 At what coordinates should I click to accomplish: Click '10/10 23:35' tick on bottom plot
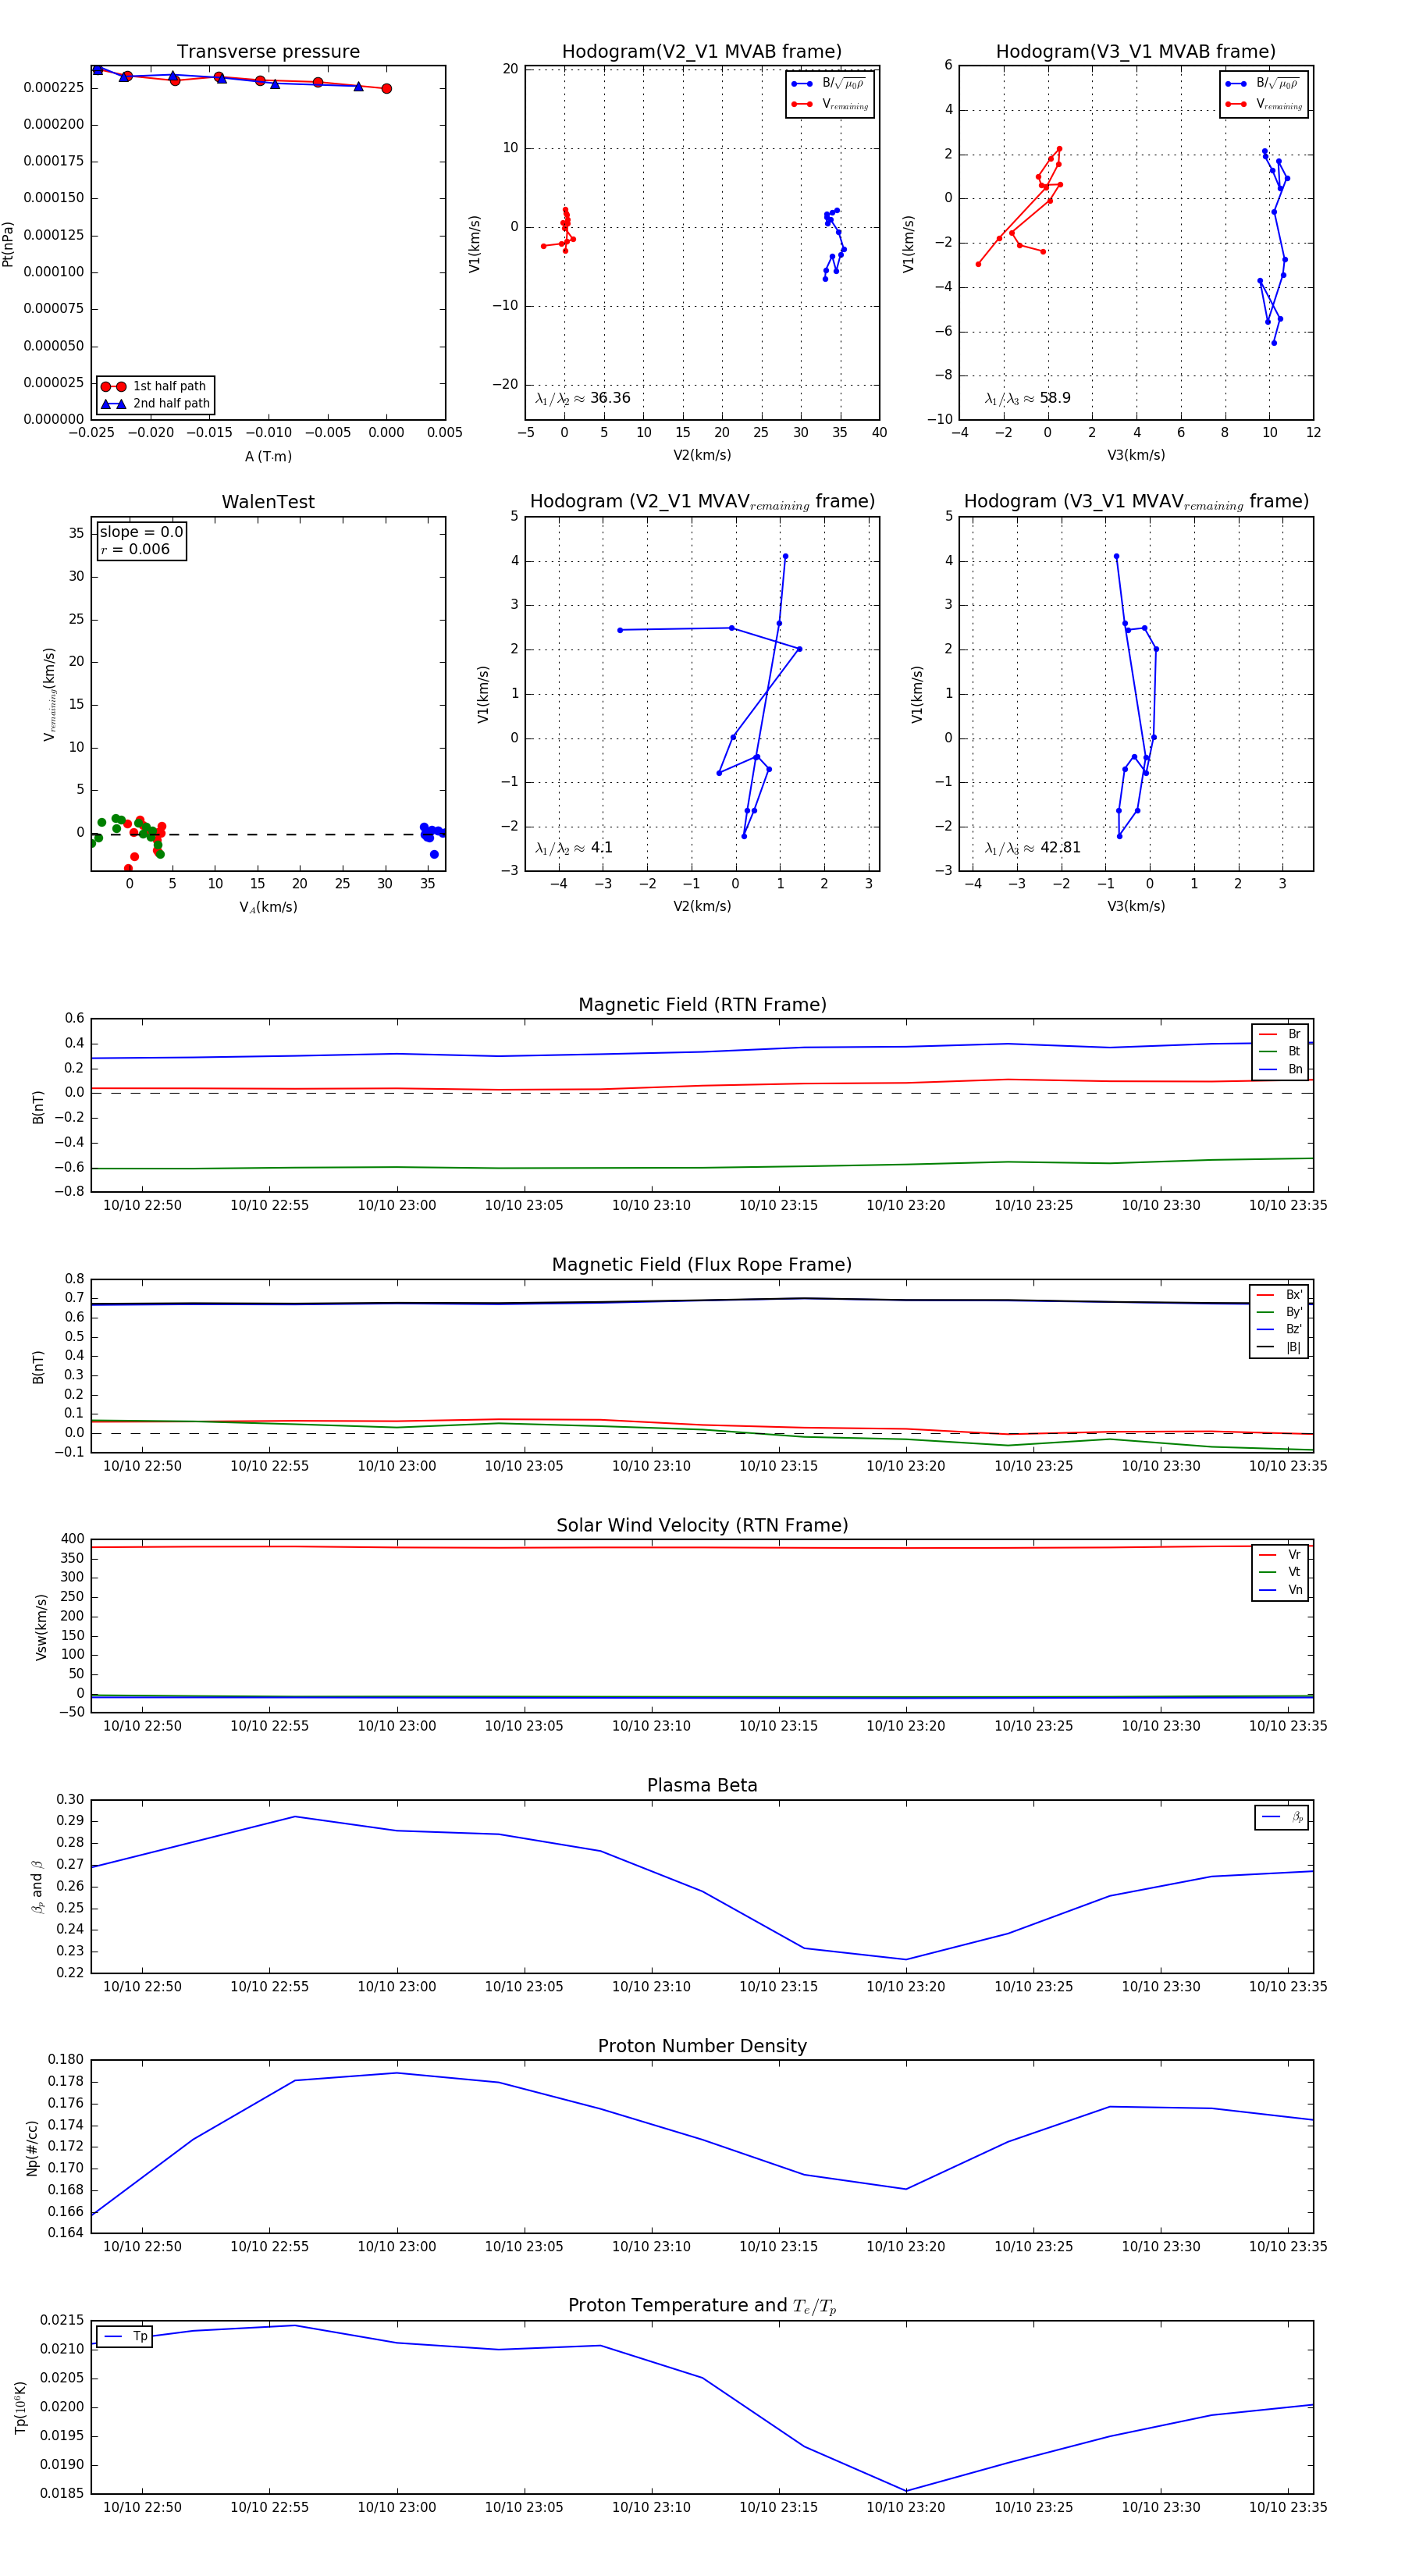[1288, 2507]
